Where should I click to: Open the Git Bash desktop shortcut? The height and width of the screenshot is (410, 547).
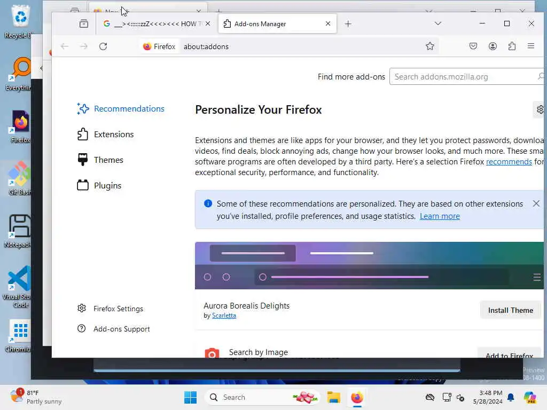19,178
